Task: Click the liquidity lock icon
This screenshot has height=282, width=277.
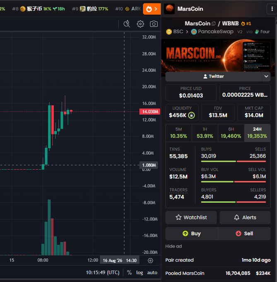Action: 191,115
